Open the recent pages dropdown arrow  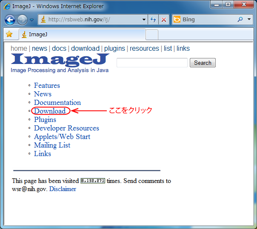pos(32,20)
